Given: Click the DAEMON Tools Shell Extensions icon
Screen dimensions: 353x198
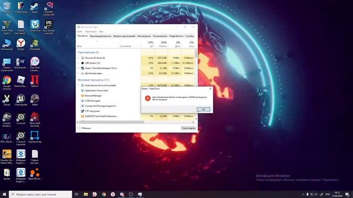Looking at the screenshot, I should [82, 116].
